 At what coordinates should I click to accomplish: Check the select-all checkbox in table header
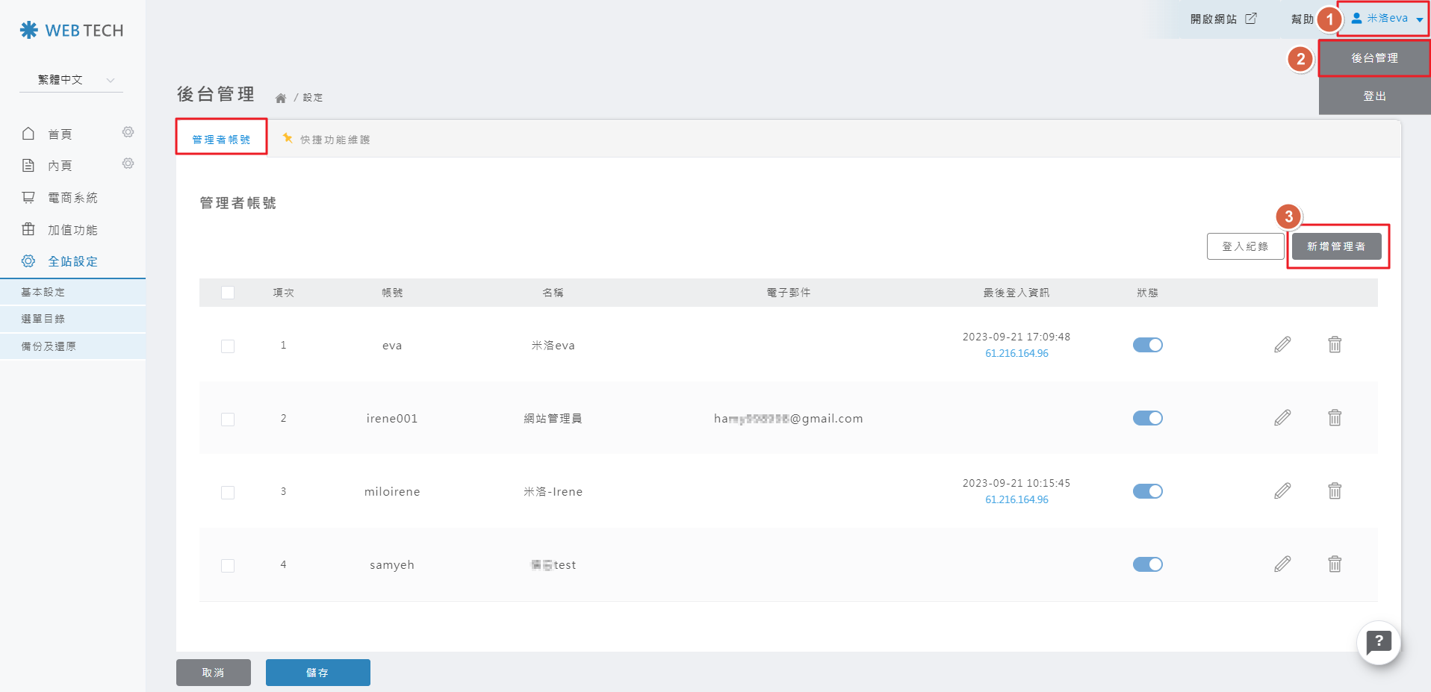(228, 293)
